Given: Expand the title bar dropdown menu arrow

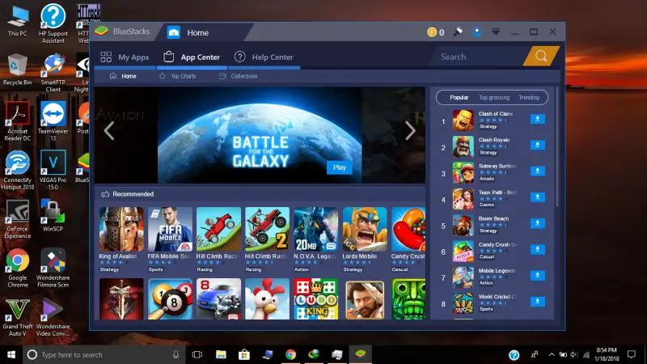Looking at the screenshot, I should 496,32.
